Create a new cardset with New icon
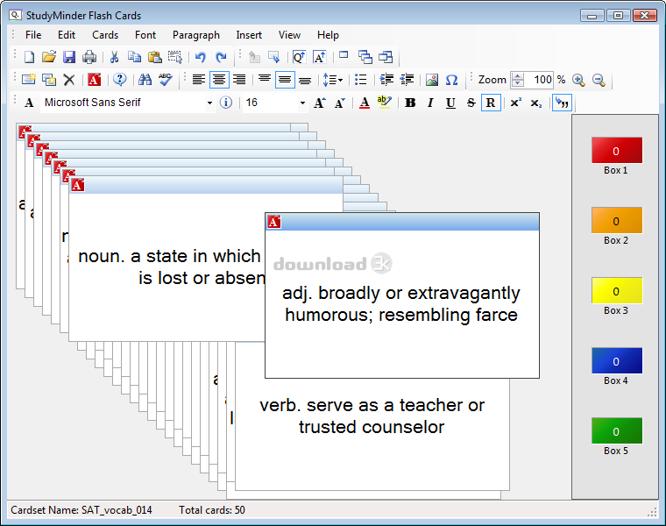This screenshot has width=666, height=526. tap(29, 57)
